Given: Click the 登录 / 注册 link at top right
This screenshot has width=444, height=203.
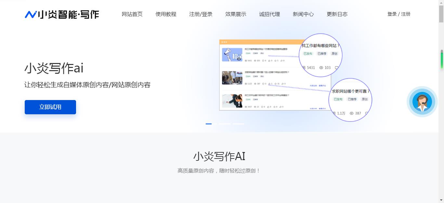Looking at the screenshot, I should coord(398,14).
